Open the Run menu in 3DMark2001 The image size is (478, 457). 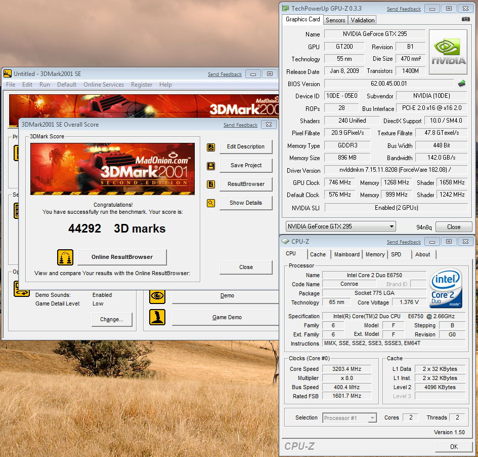coord(45,85)
